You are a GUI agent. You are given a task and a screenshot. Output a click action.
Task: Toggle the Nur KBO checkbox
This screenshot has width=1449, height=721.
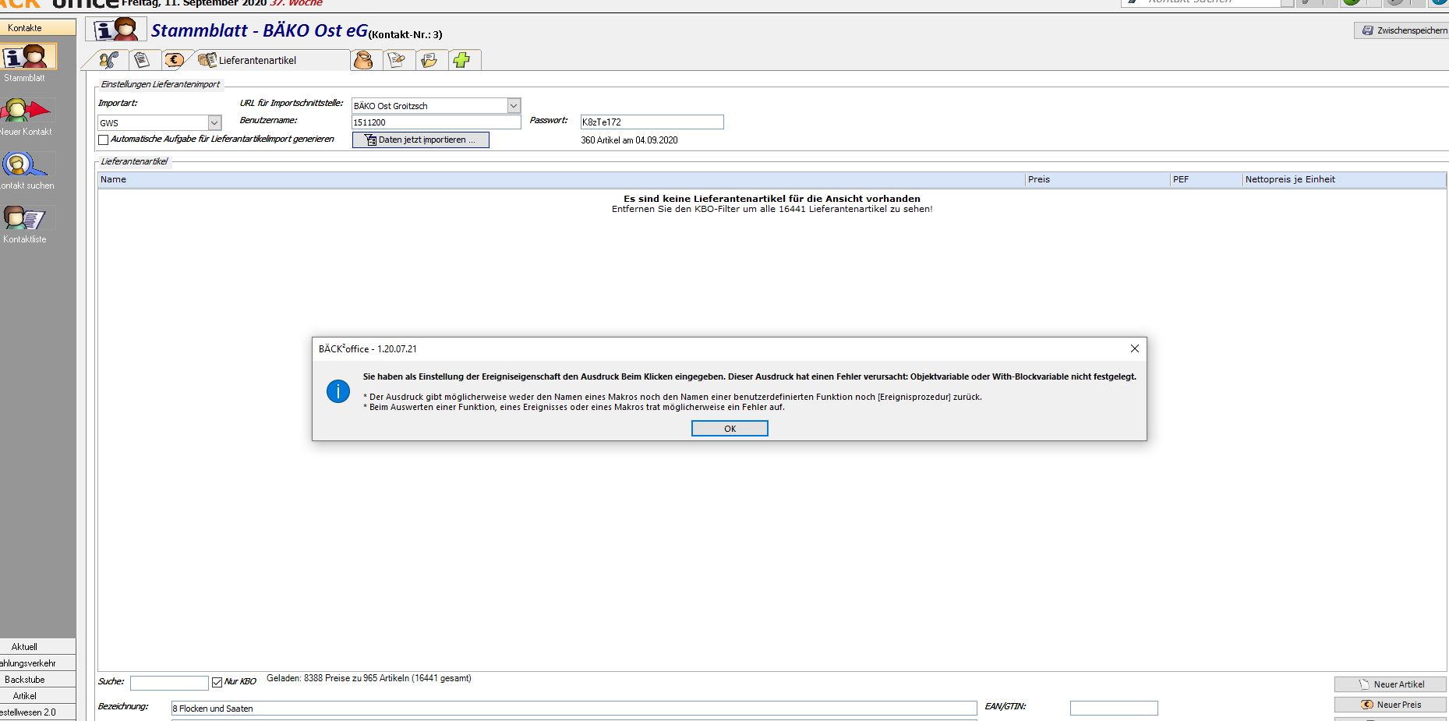217,683
